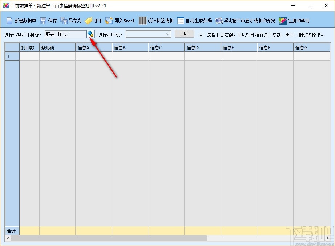Viewport: 335px width, 246px height.
Task: Select the 信息D column header
Action: coord(203,47)
